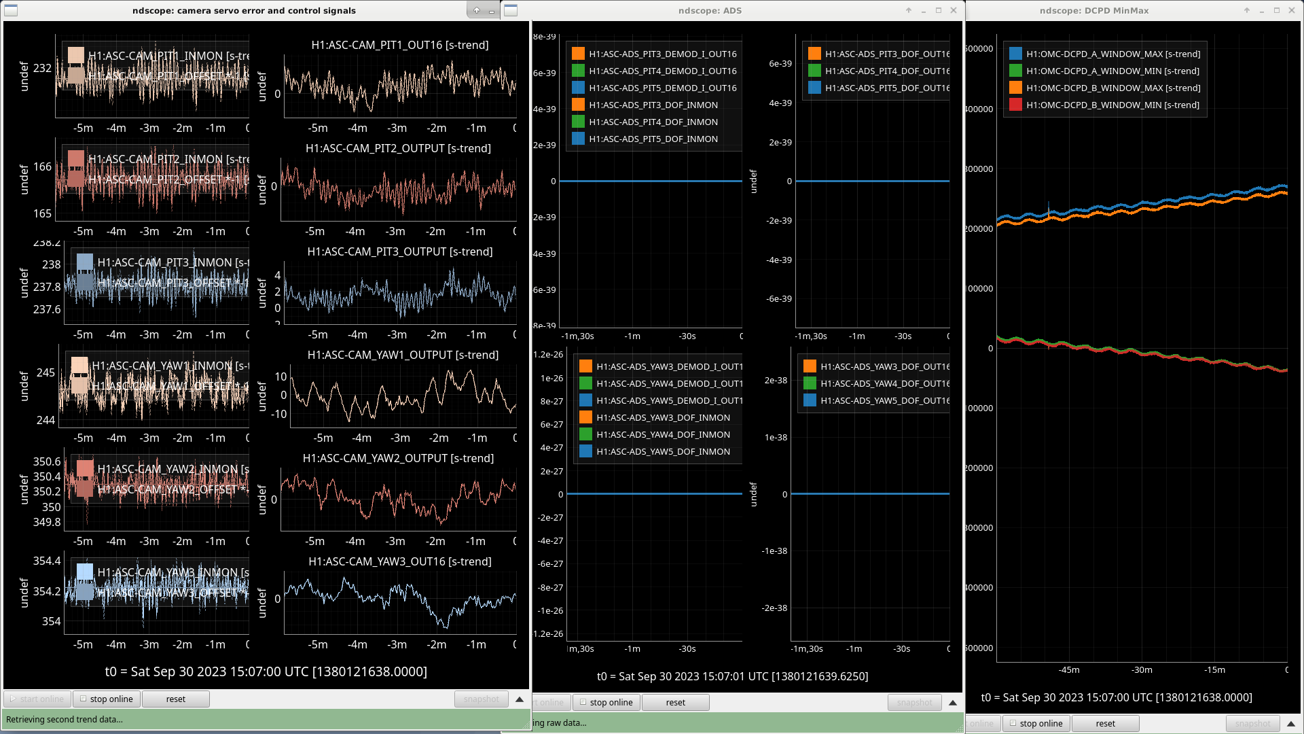Expand the triangle next to snapshot in the DCPD MinMax window
The height and width of the screenshot is (734, 1304).
(1291, 724)
